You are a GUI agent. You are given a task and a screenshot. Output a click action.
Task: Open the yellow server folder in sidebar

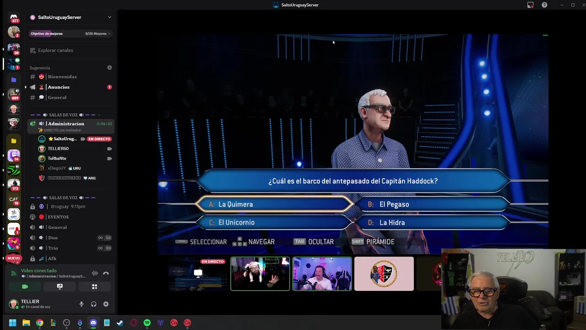pos(14,141)
